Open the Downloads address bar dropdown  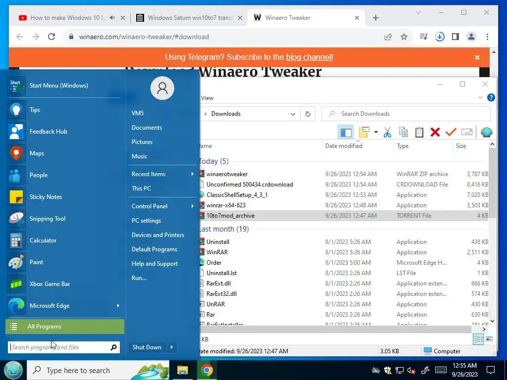(x=293, y=114)
